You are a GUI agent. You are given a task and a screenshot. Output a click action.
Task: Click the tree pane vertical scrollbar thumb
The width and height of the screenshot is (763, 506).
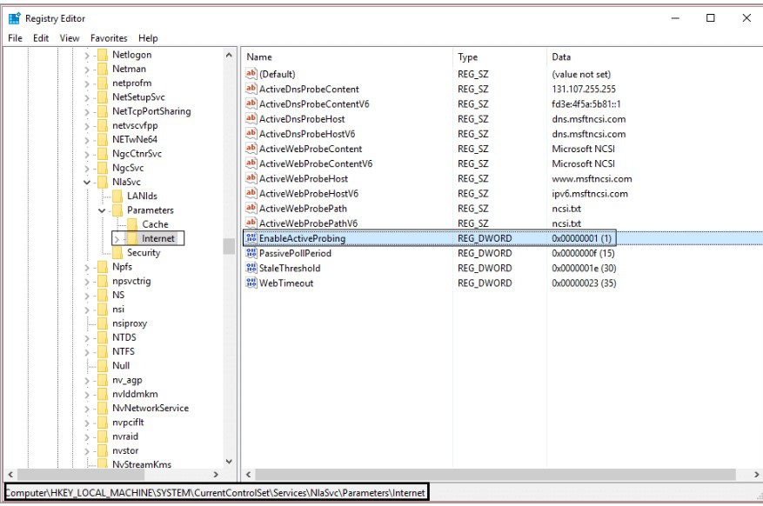click(x=229, y=246)
